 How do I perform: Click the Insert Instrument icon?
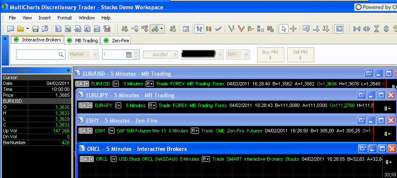(125, 29)
